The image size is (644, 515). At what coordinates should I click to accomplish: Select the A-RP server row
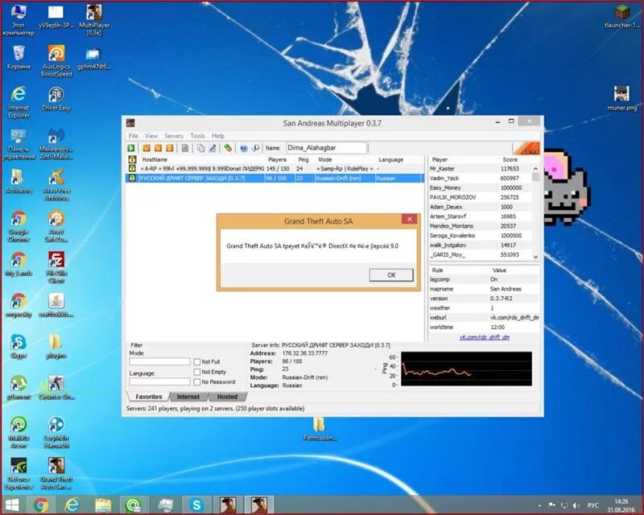click(x=274, y=168)
